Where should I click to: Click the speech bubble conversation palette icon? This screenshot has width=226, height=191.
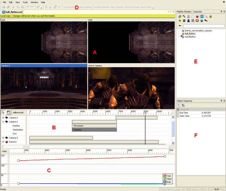[193, 16]
